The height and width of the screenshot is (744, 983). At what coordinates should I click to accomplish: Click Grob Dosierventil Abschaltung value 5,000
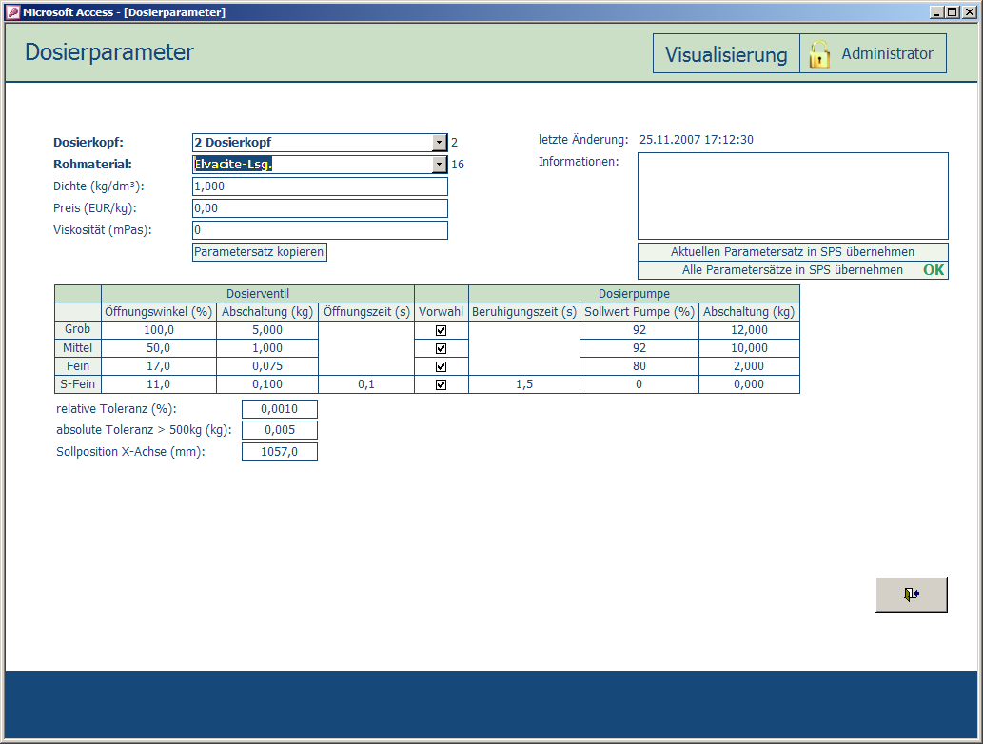coord(267,330)
